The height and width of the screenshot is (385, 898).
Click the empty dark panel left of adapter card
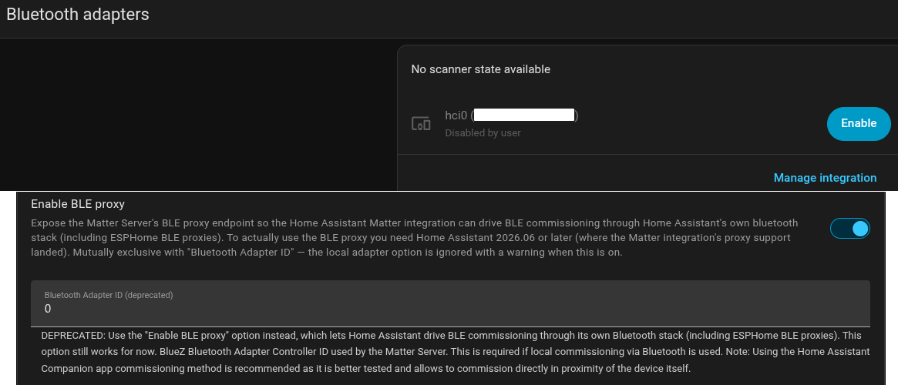coord(198,115)
